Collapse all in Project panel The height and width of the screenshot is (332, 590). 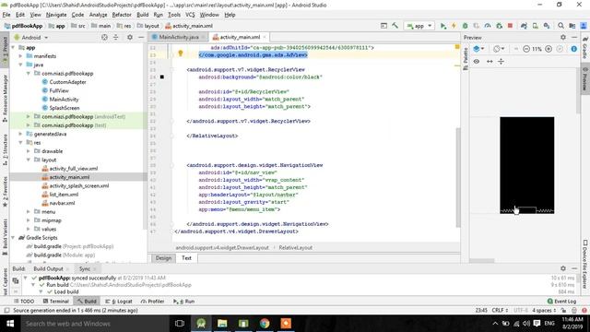click(116, 37)
